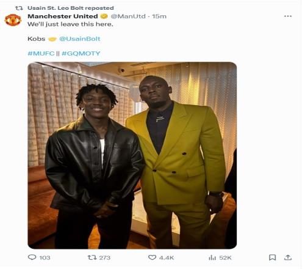Open Manchester United profile name
Image resolution: width=305 pixels, height=269 pixels.
click(x=63, y=16)
